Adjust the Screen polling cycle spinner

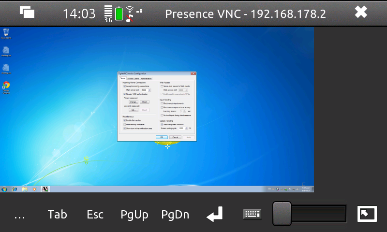point(186,128)
